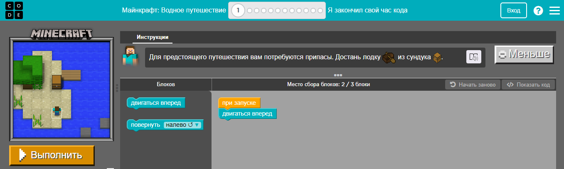Jump to puzzle 2 bubble in progress

250,11
